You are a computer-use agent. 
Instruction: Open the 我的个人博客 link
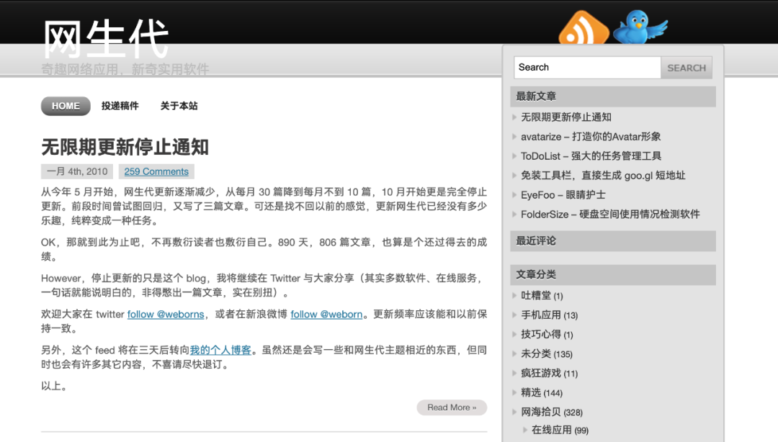220,350
